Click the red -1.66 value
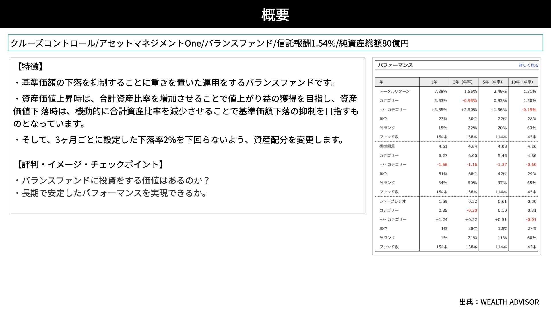The image size is (551, 309). pos(442,165)
